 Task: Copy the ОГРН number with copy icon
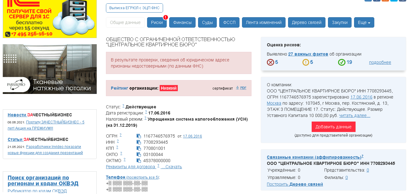tap(138, 136)
